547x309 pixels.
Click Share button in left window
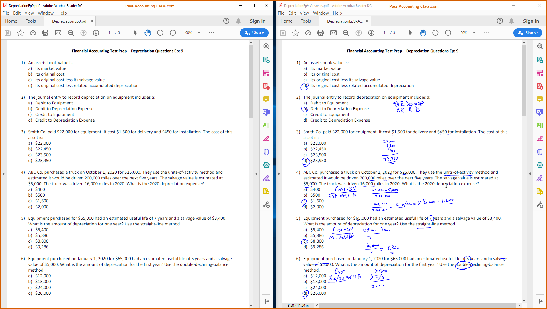tap(254, 33)
